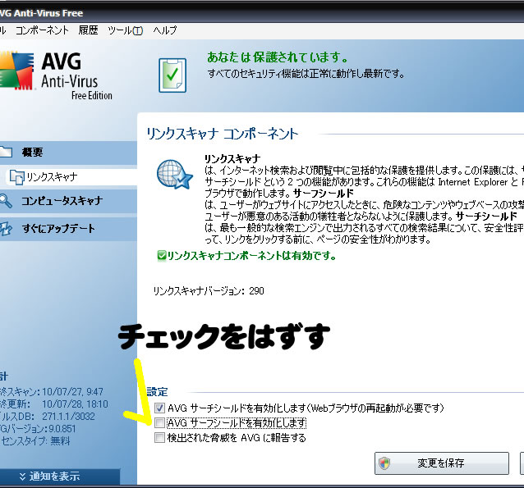This screenshot has width=524, height=488.
Task: Click the すぐにアップデート update icon
Action: [x=6, y=229]
